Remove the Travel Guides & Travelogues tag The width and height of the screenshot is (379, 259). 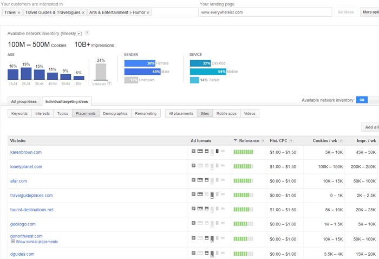(x=83, y=12)
